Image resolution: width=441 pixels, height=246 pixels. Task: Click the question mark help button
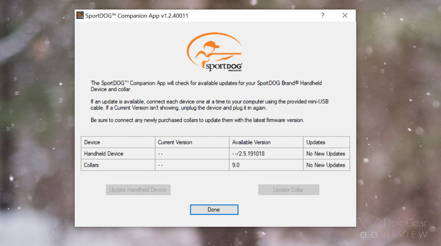click(322, 15)
